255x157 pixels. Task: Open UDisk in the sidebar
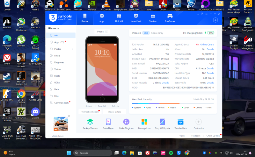(x=61, y=82)
